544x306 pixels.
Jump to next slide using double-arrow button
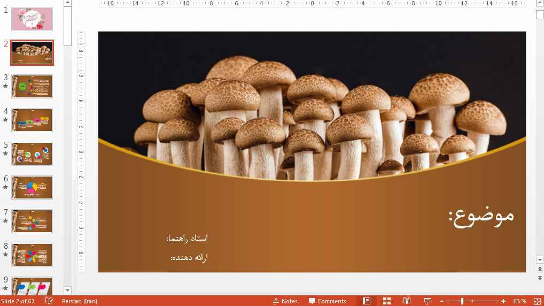540,278
